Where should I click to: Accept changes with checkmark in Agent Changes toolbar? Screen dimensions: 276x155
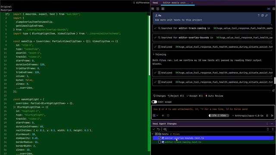coord(154,129)
